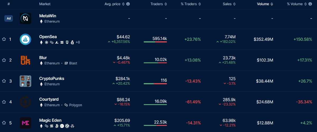This screenshot has width=317, height=132.
Task: Star the CryptoPunks row as favorite
Action: click(x=4, y=81)
